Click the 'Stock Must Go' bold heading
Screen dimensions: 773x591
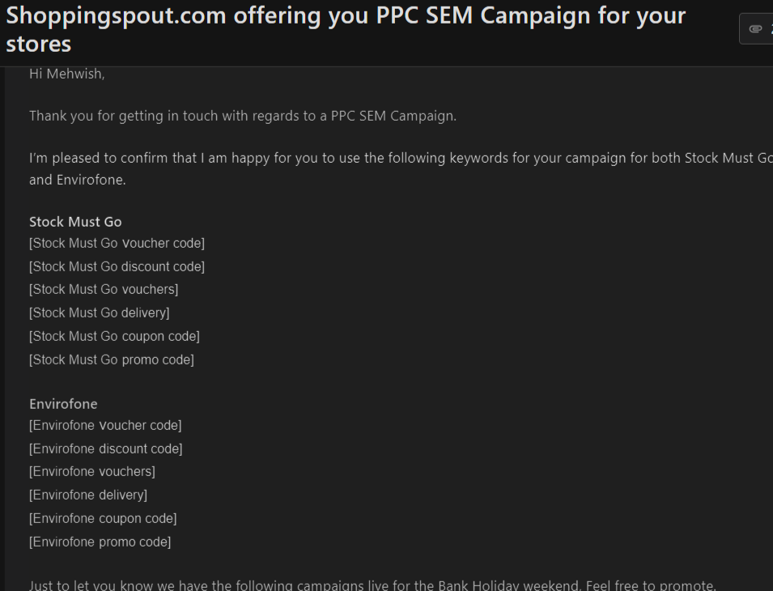point(75,222)
